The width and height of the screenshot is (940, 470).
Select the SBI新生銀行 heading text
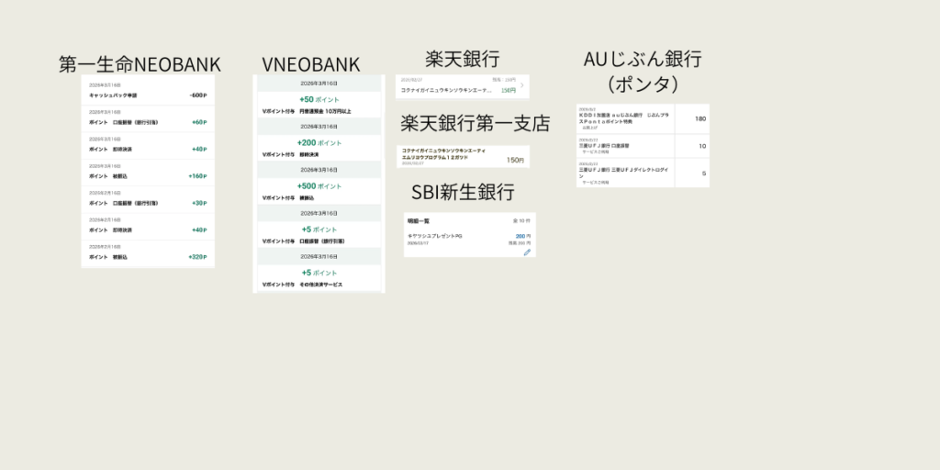(463, 192)
